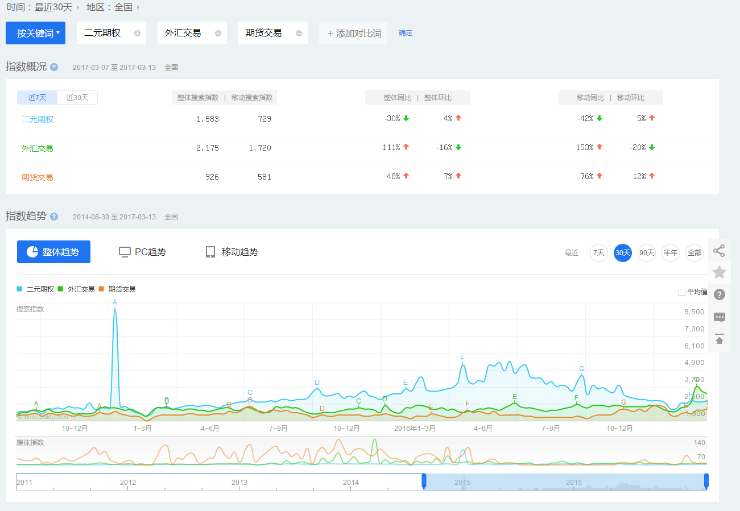Click the 整体环比 column header
This screenshot has width=740, height=511.
[x=438, y=98]
